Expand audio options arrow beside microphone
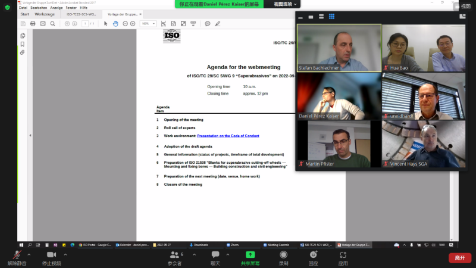 29,254
